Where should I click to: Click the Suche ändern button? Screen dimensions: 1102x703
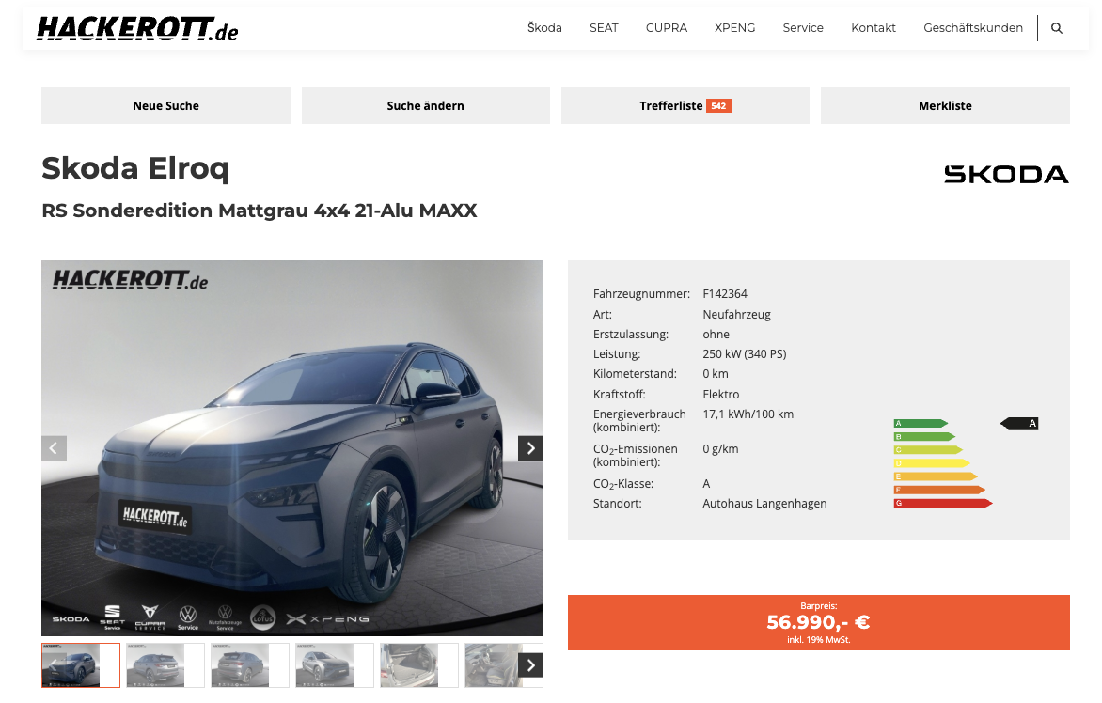coord(425,106)
